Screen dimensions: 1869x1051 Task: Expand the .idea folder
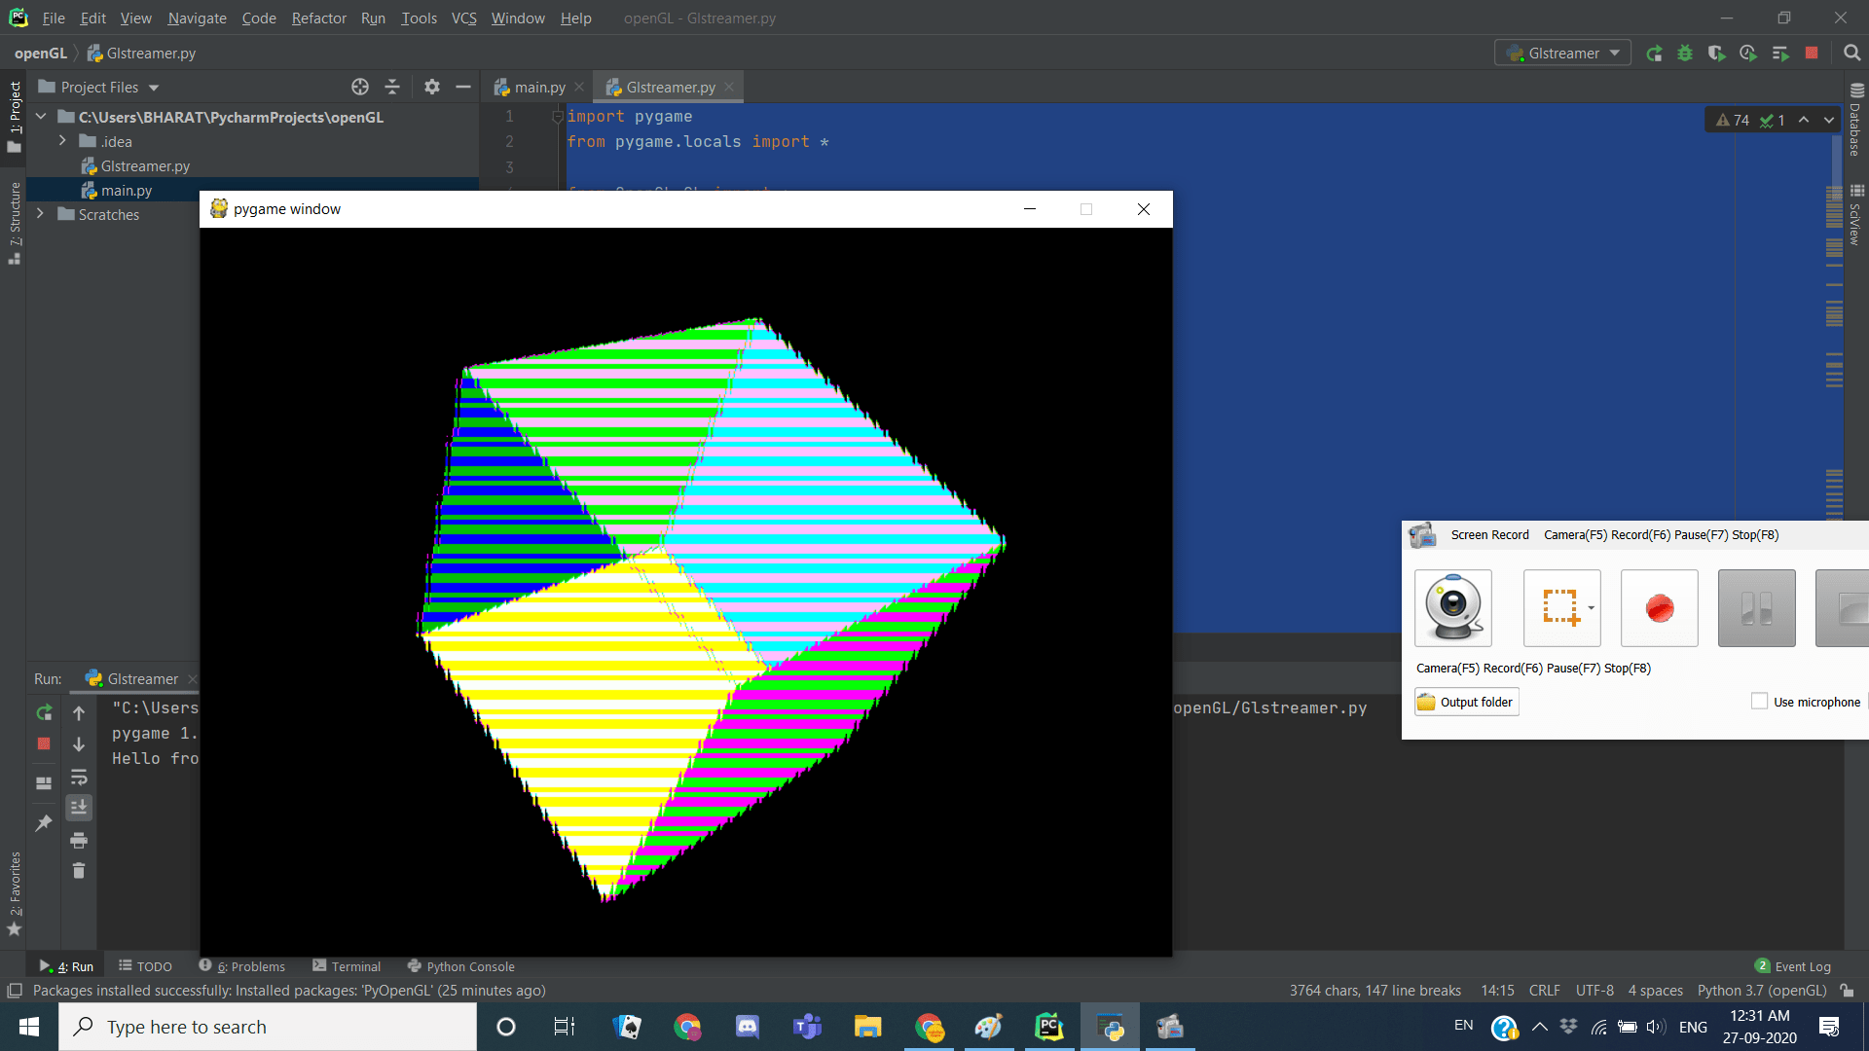pyautogui.click(x=62, y=141)
